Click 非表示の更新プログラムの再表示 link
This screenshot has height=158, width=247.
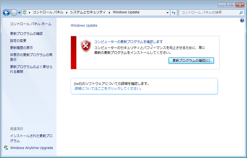coord(31,57)
